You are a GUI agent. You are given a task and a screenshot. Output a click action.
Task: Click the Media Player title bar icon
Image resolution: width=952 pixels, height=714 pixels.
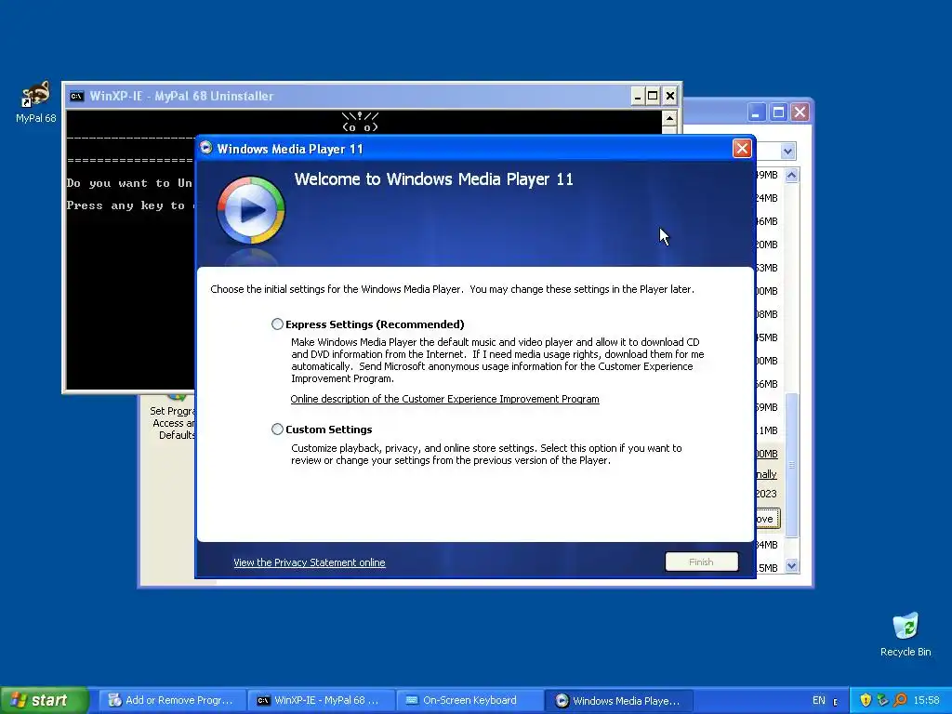point(206,148)
